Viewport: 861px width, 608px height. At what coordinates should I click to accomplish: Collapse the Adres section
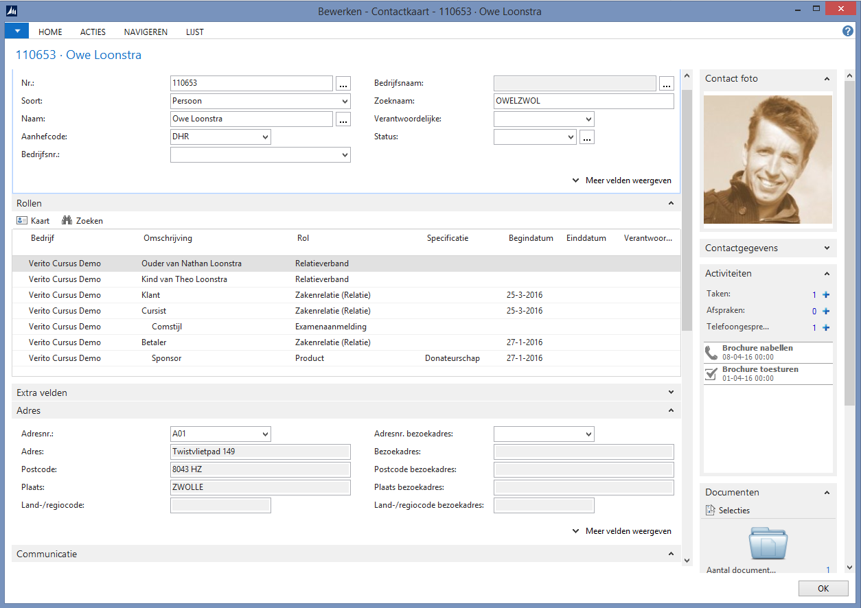pyautogui.click(x=671, y=410)
